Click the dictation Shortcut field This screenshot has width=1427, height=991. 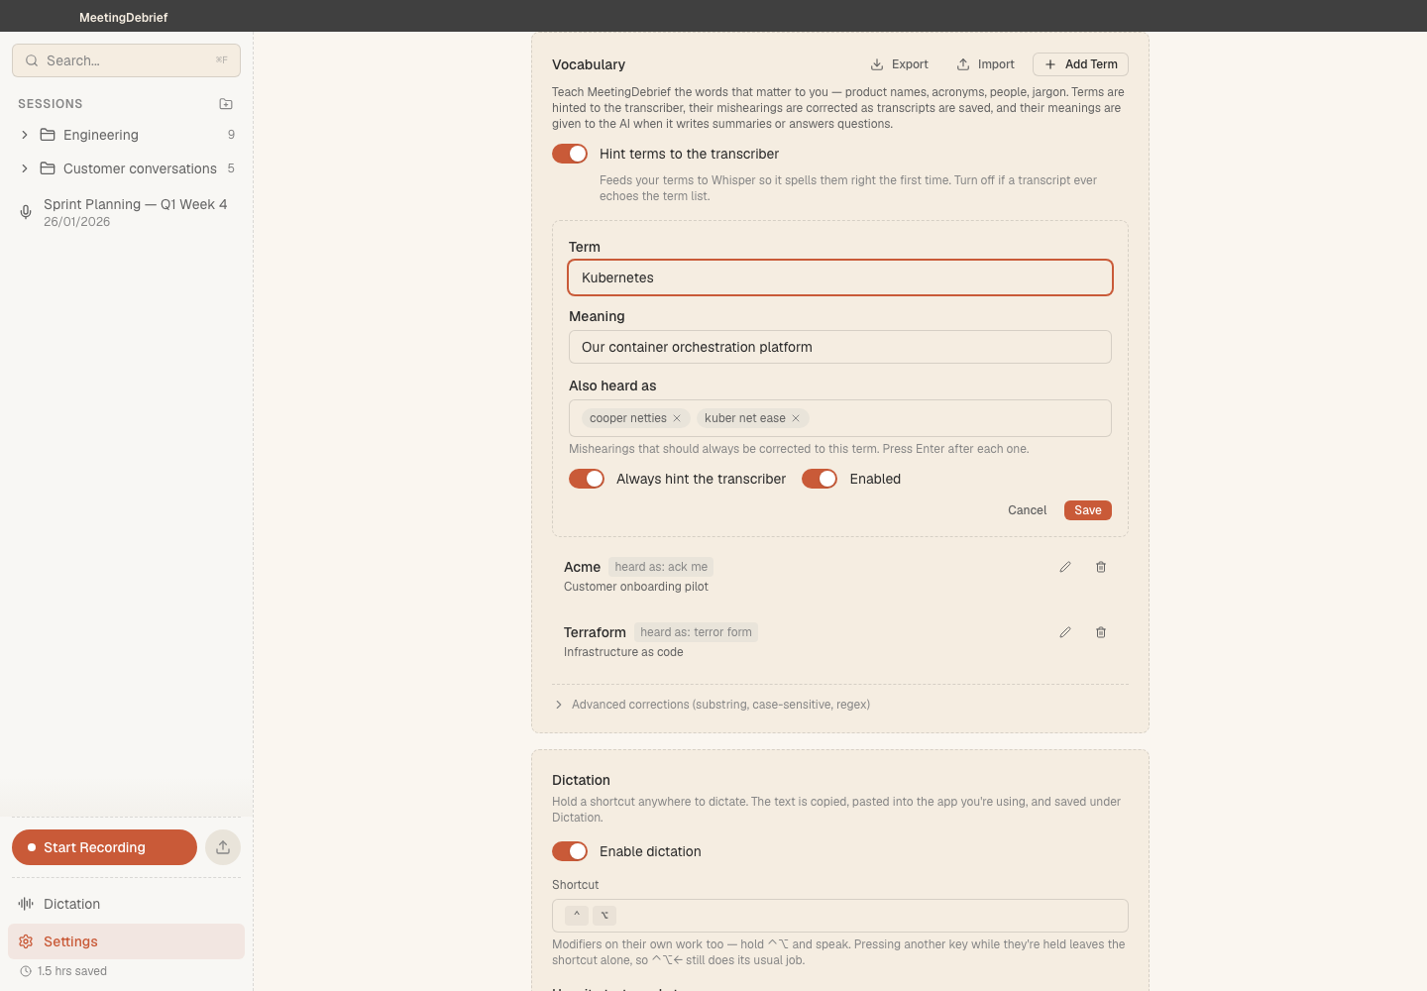[840, 915]
